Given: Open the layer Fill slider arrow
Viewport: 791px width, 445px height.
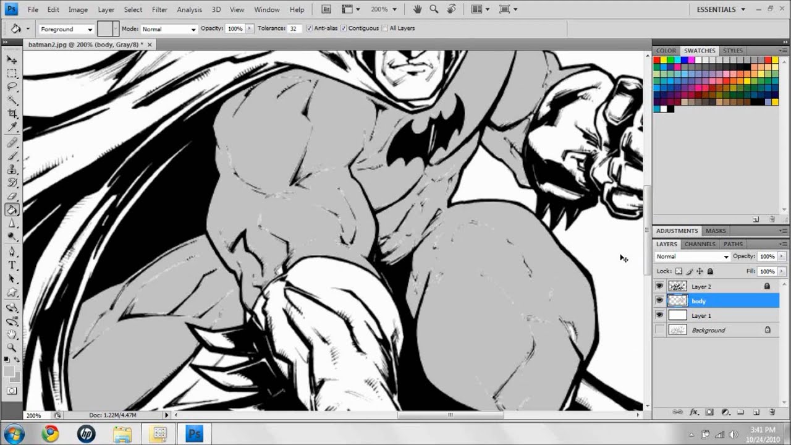Looking at the screenshot, I should 782,271.
